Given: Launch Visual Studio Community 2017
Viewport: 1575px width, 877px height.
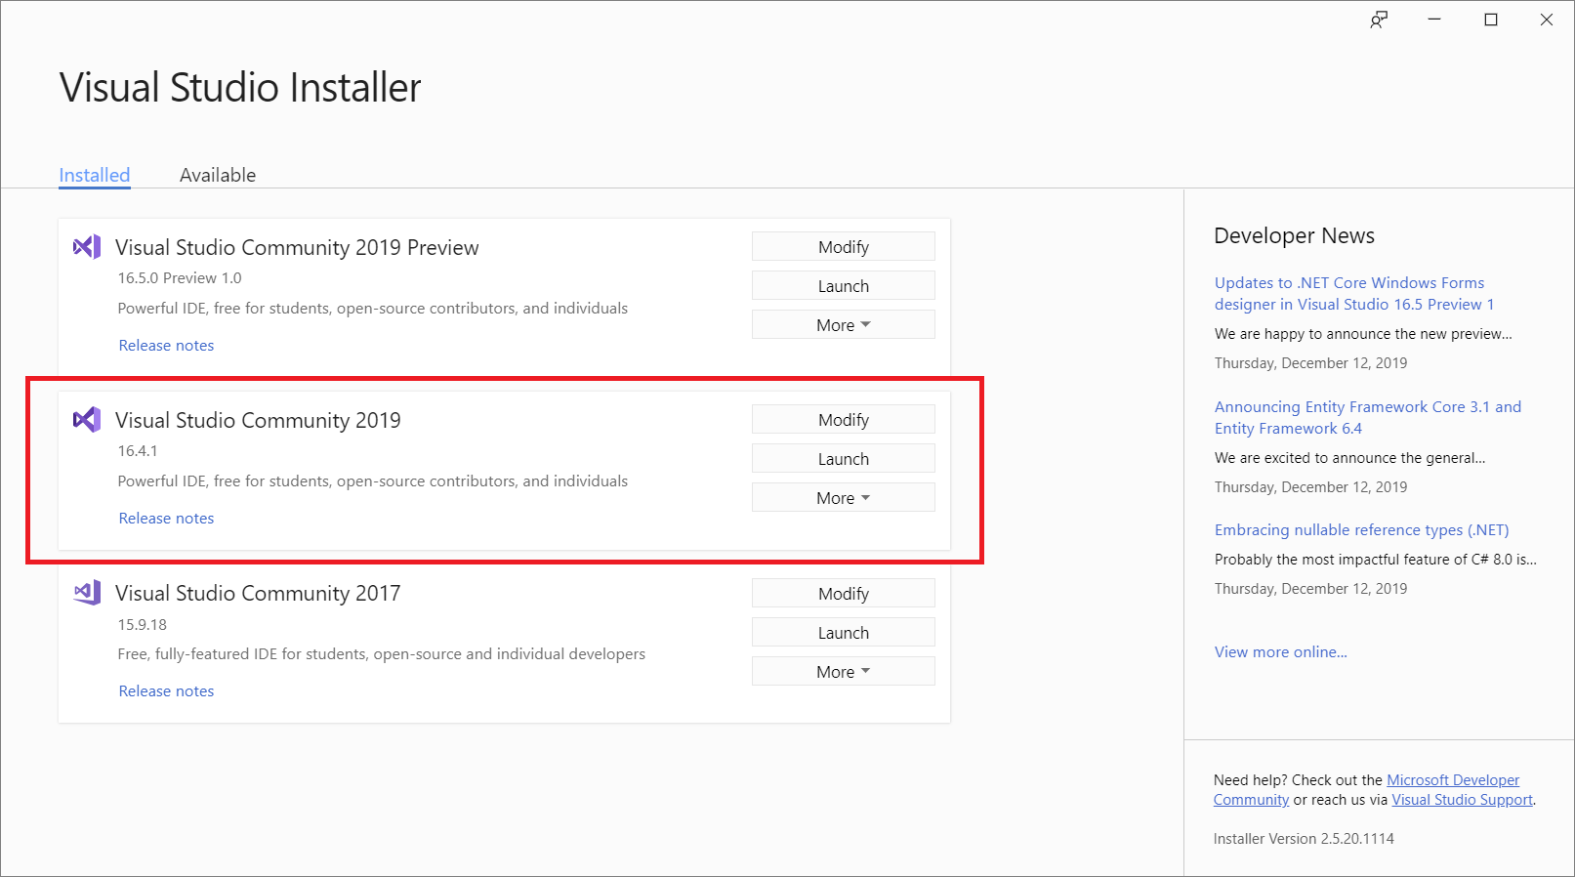Looking at the screenshot, I should (x=844, y=633).
